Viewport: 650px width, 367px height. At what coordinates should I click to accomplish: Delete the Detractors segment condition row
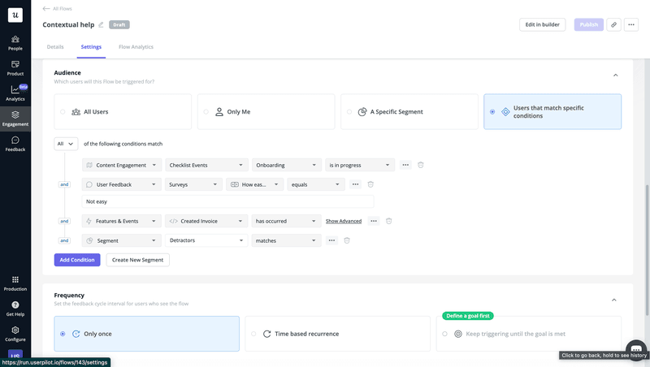(347, 240)
